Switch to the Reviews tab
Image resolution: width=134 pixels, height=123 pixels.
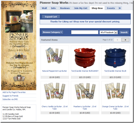pyautogui.click(x=65, y=8)
